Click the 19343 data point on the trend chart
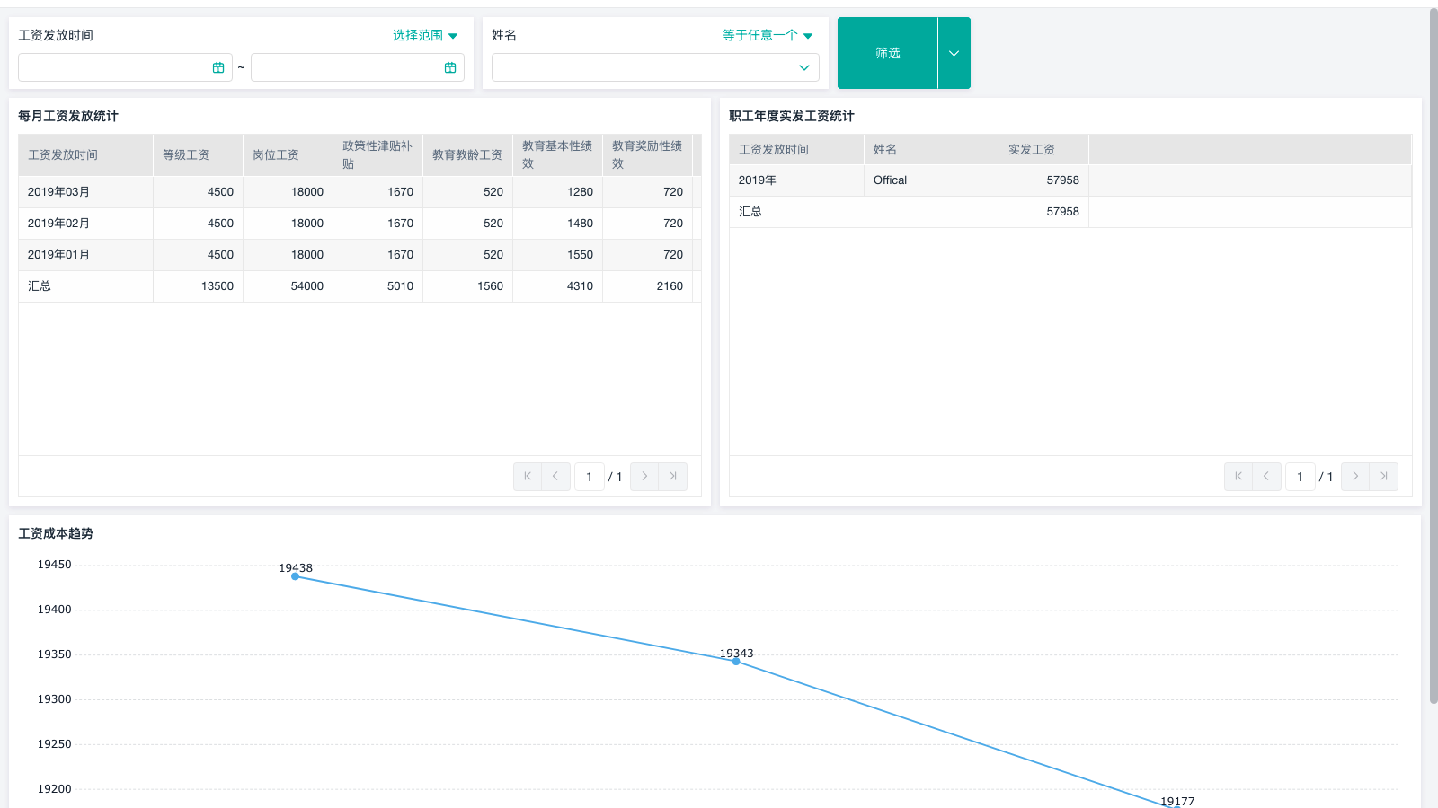This screenshot has height=808, width=1438. [736, 662]
